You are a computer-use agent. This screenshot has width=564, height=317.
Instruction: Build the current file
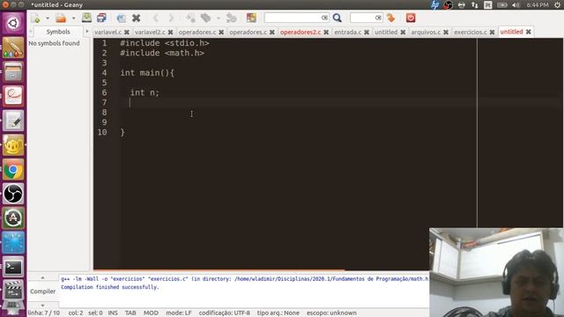click(x=205, y=18)
